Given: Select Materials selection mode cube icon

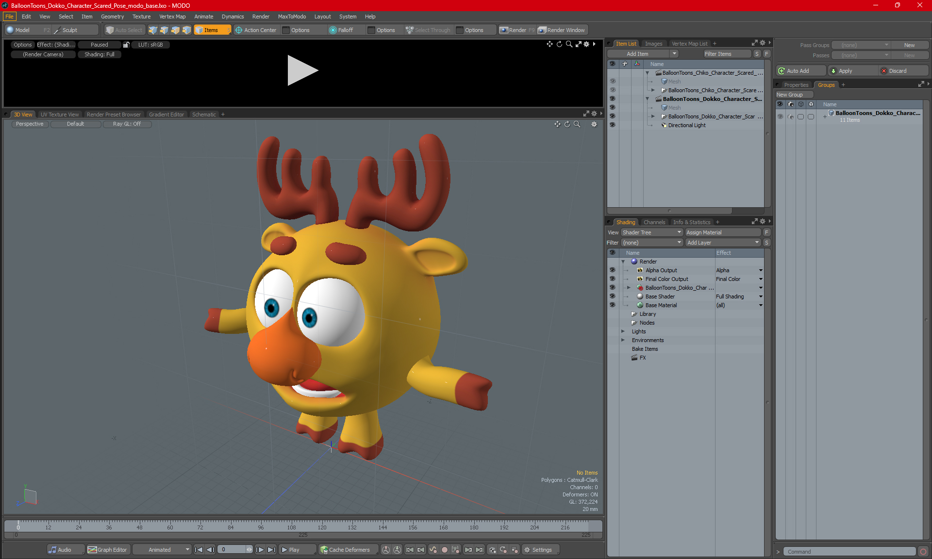Looking at the screenshot, I should coord(186,30).
